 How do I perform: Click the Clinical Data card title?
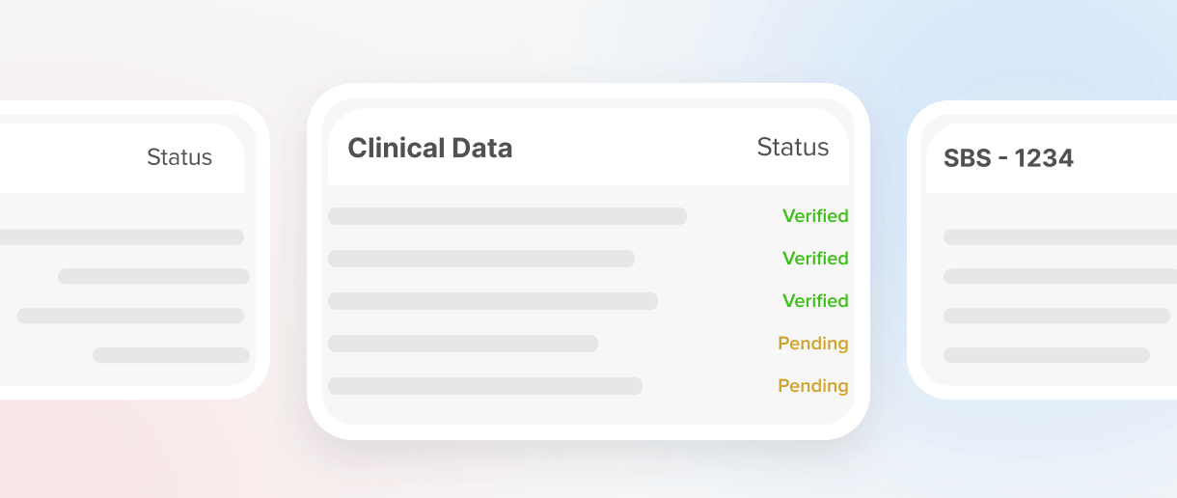coord(429,148)
